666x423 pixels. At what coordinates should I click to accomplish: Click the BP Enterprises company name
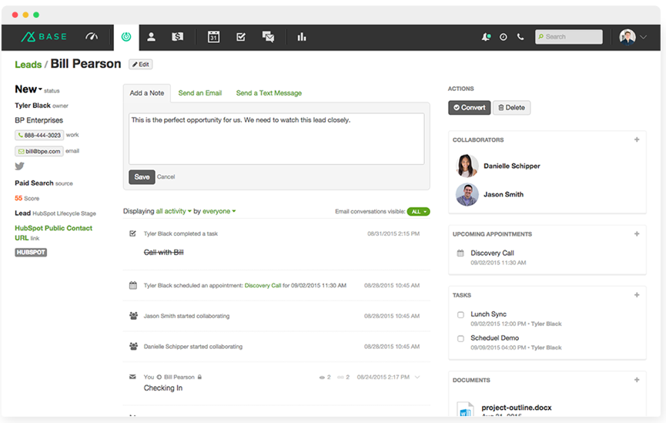coord(38,120)
